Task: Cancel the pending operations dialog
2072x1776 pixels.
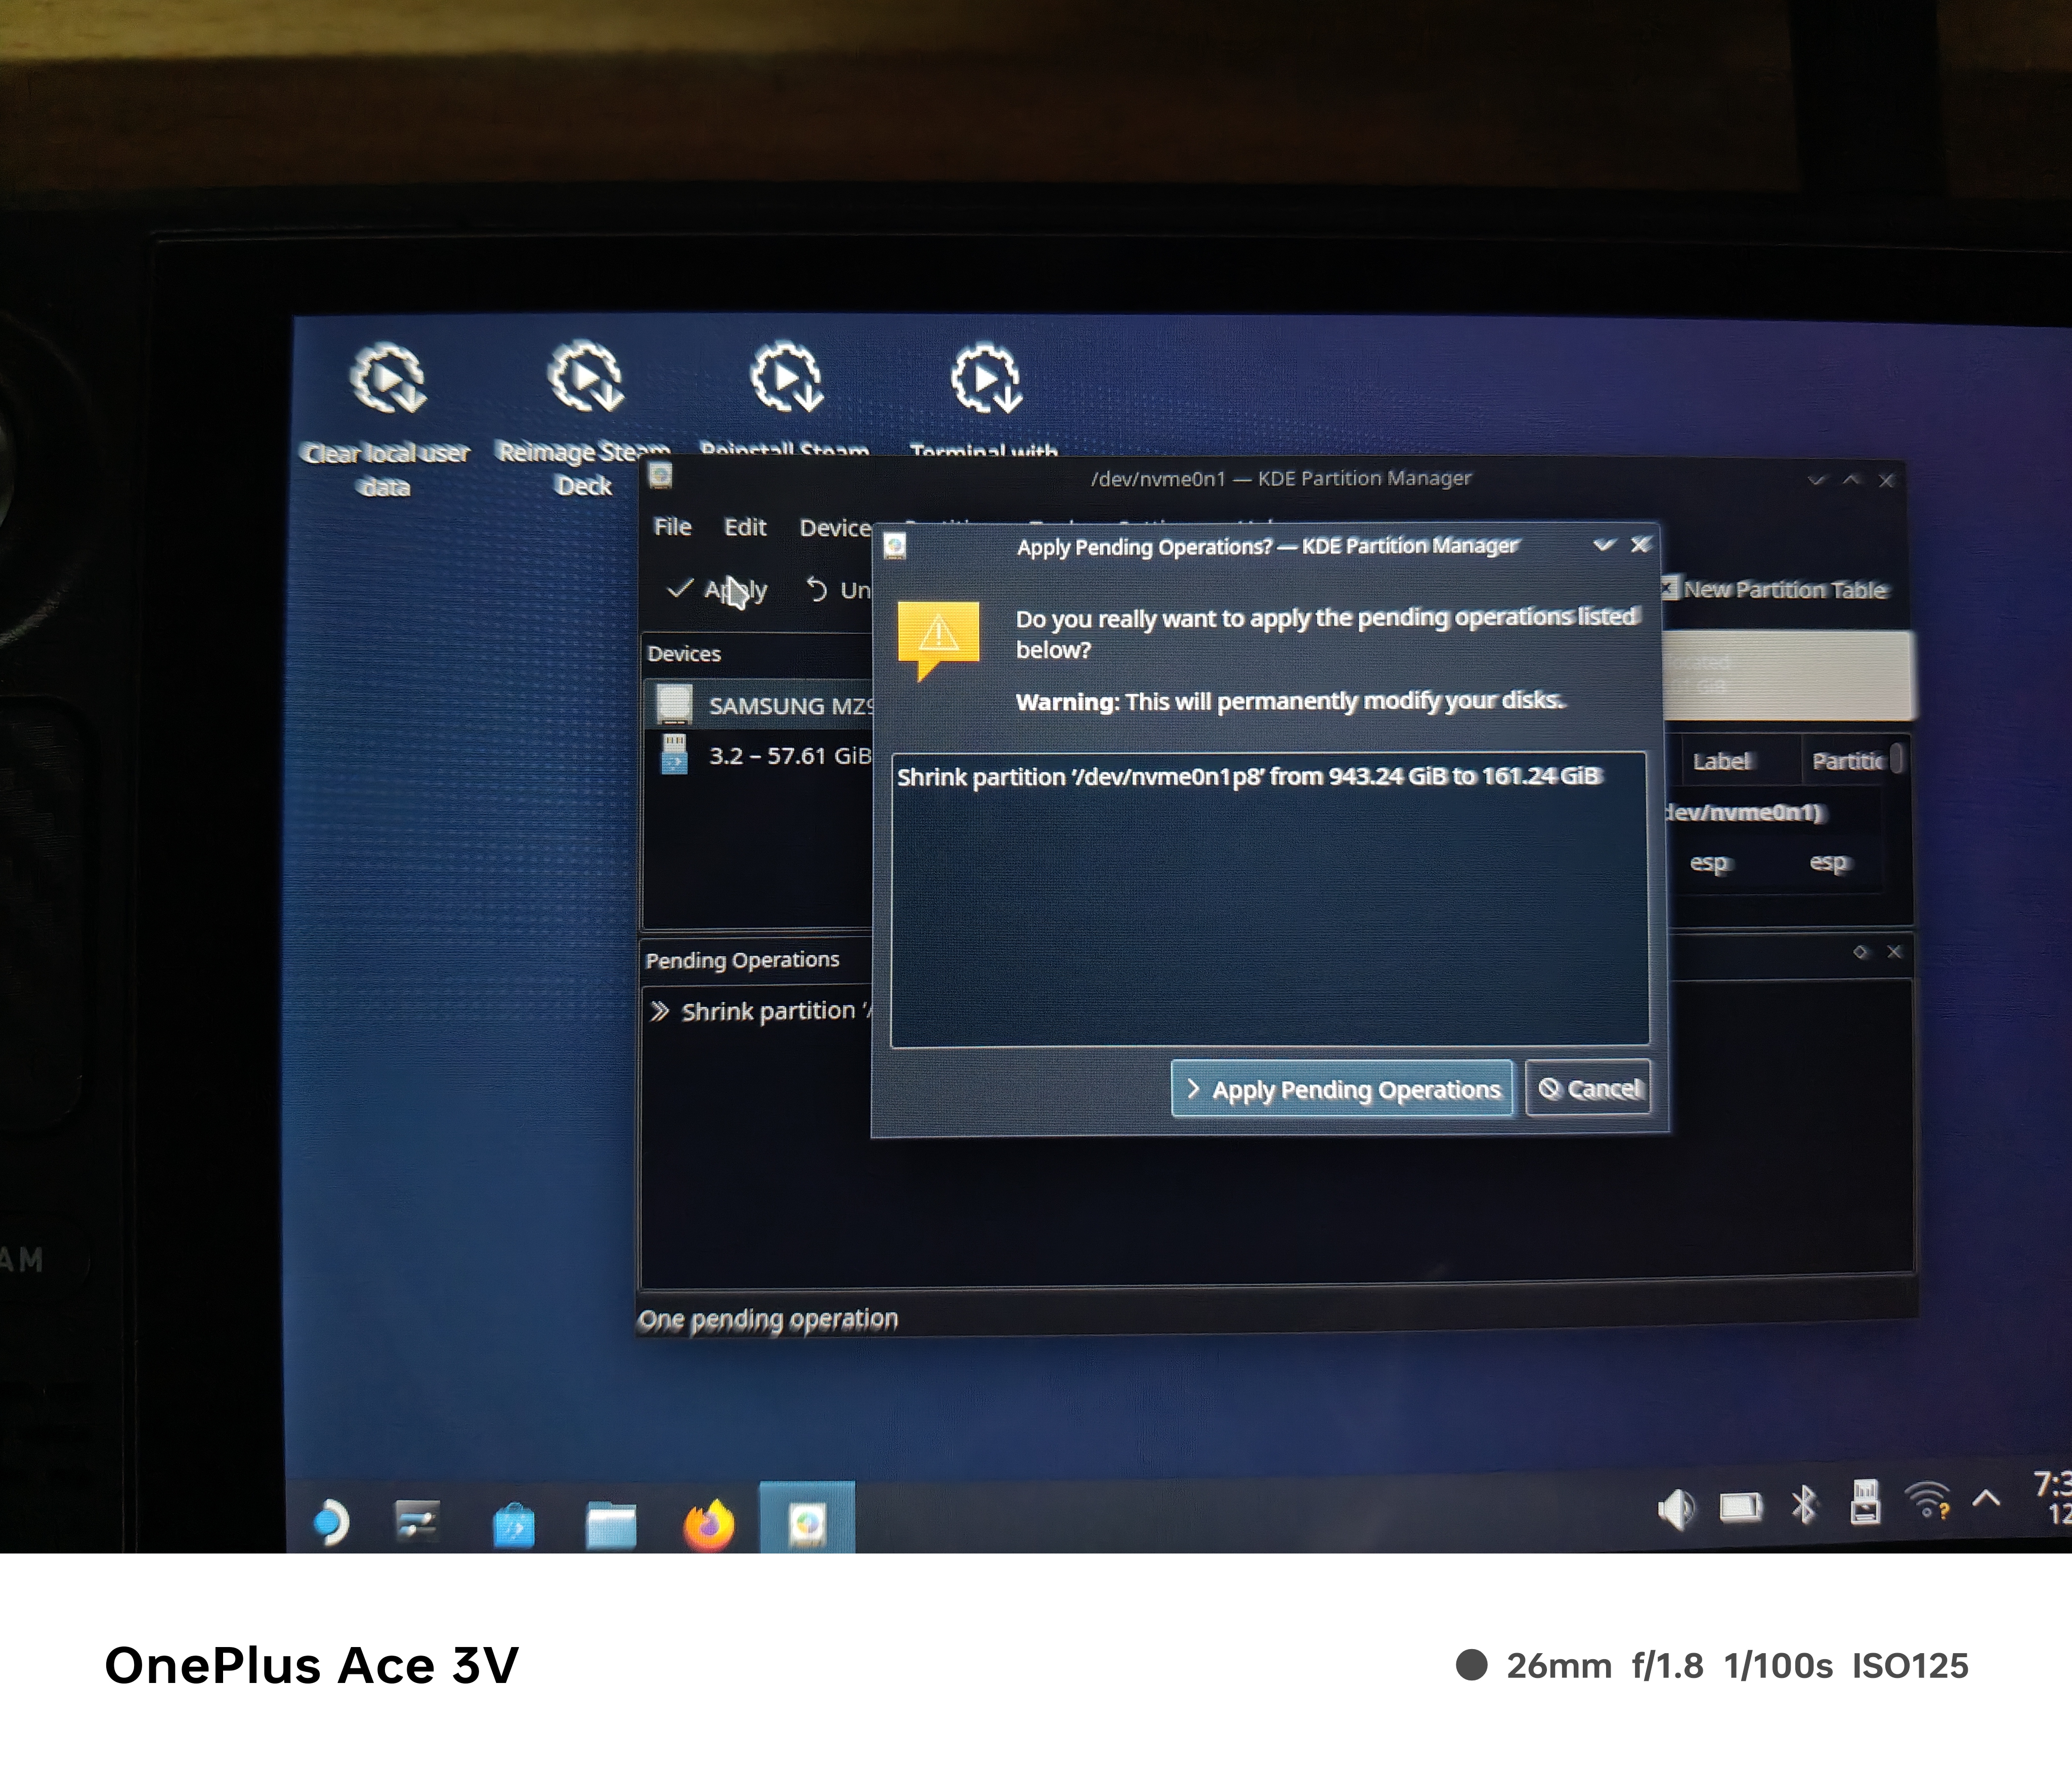Action: 1588,1088
